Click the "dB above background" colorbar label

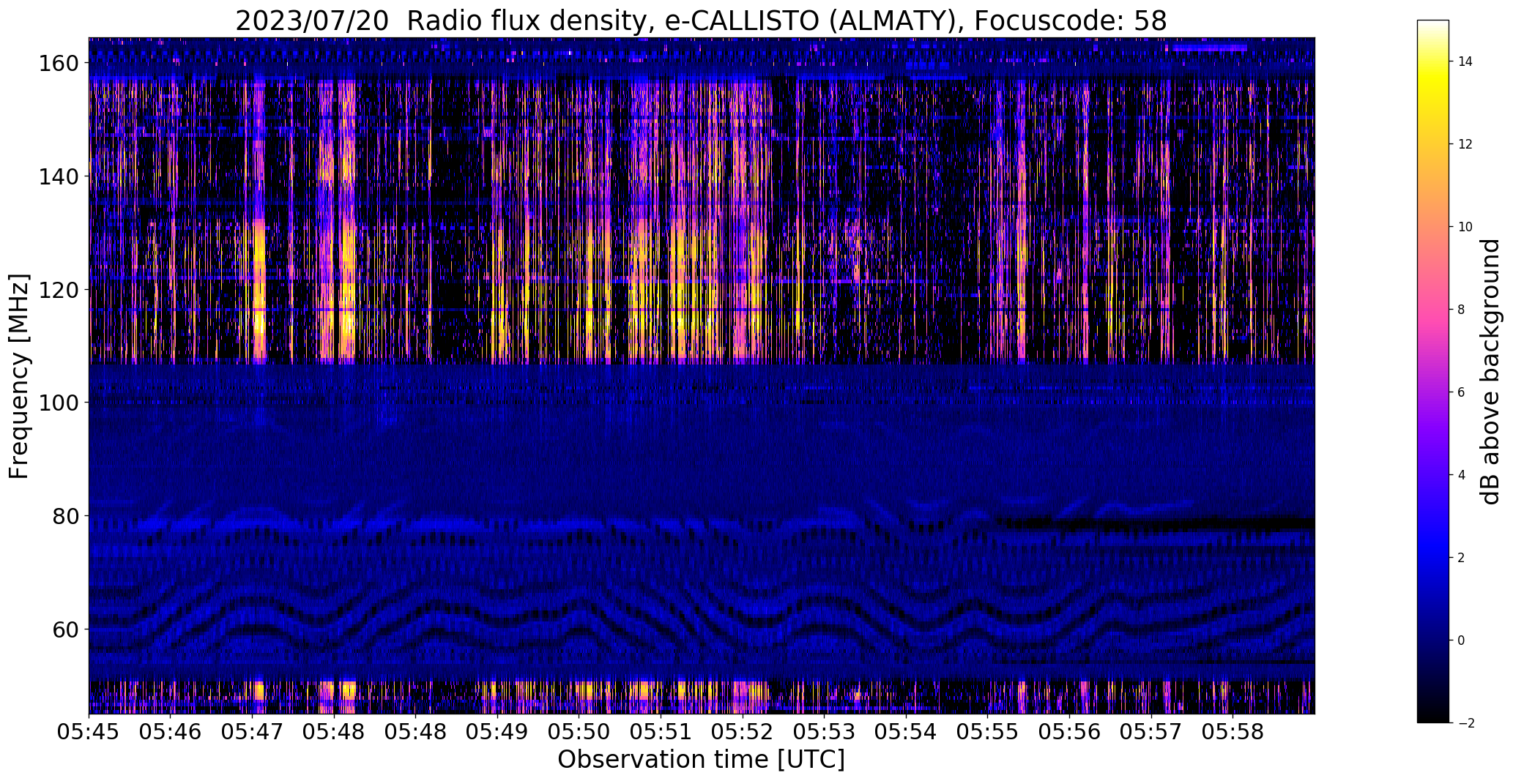pos(1490,372)
